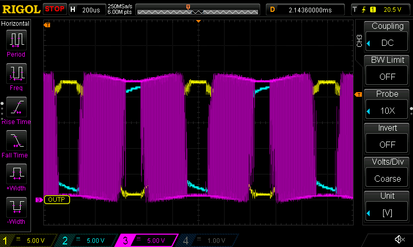Click the speaker sound icon
This screenshot has height=247, width=413.
point(399,239)
